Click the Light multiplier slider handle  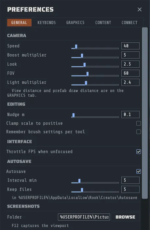pyautogui.click(x=86, y=83)
